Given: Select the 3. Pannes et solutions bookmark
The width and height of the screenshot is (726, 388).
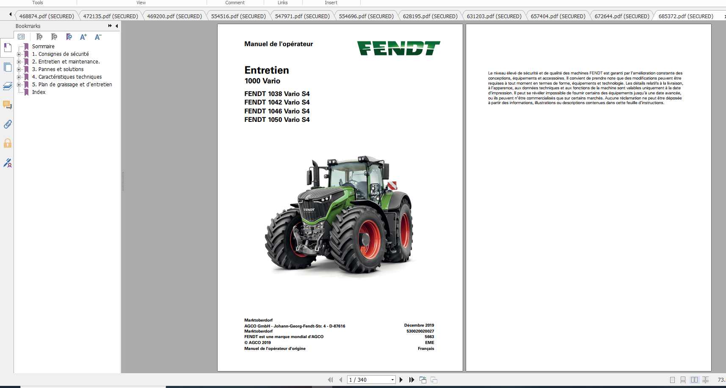Looking at the screenshot, I should pos(58,69).
